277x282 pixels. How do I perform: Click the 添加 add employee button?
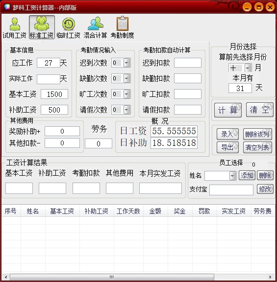(x=247, y=175)
